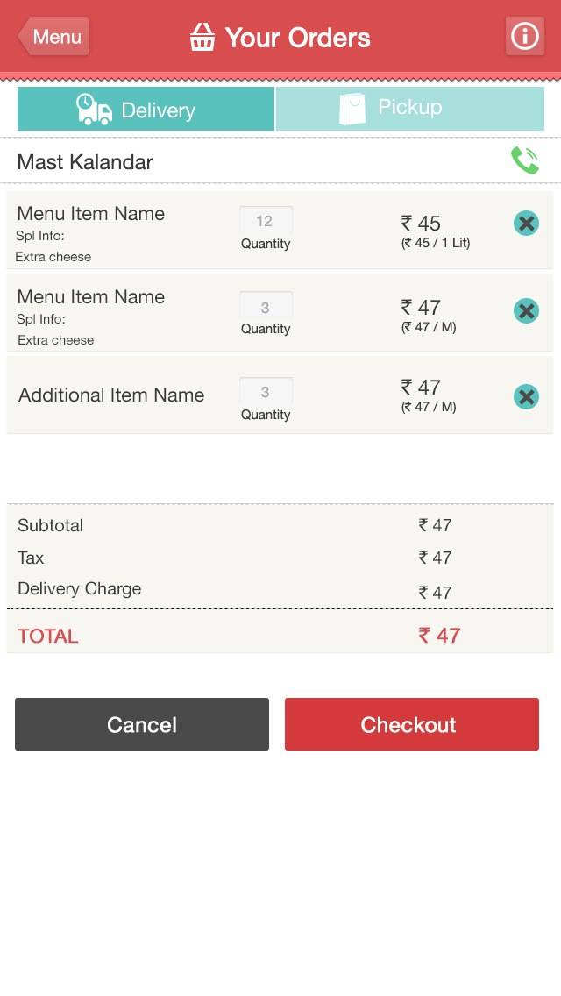Viewport: 561px width, 996px height.
Task: Tap the Delivery Charge row
Action: [280, 590]
